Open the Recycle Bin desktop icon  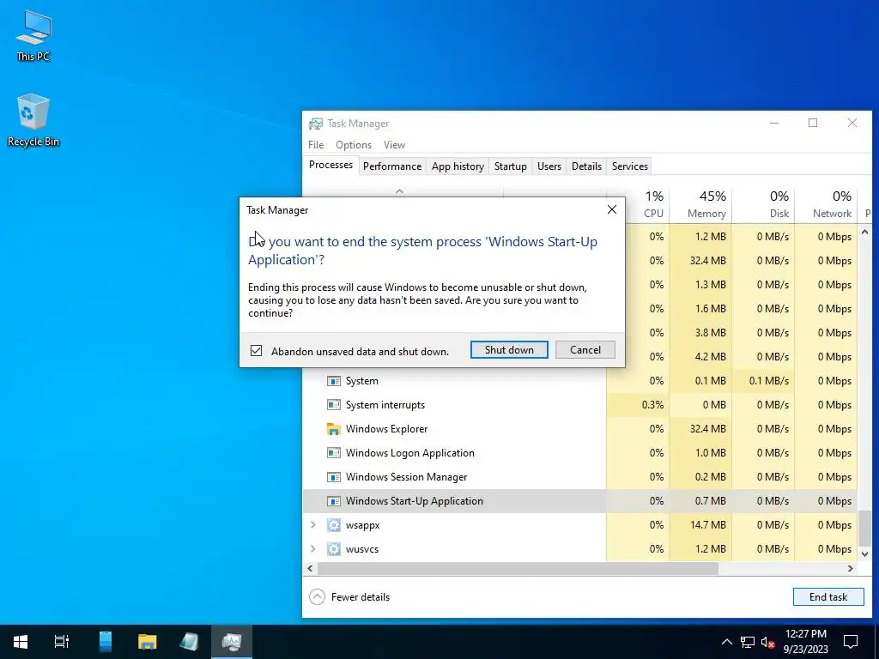33,120
